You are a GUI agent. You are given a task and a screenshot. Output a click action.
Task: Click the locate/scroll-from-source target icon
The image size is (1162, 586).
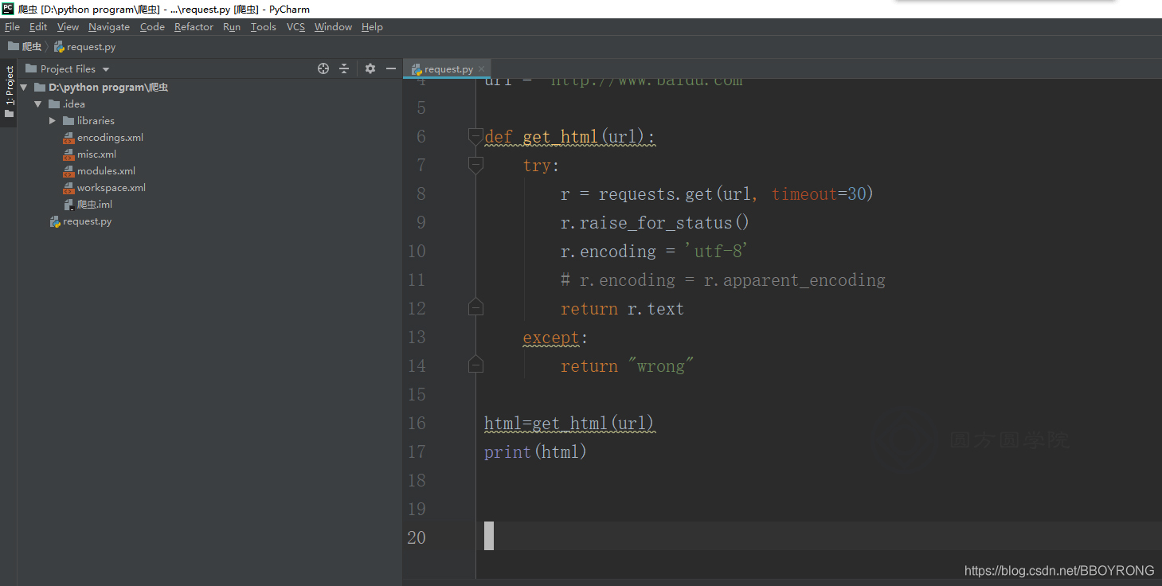point(323,68)
